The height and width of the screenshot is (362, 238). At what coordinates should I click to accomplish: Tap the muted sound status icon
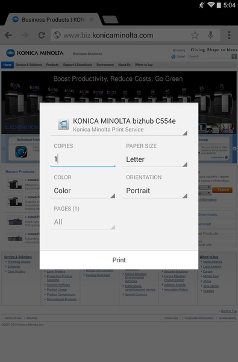[x=202, y=5]
